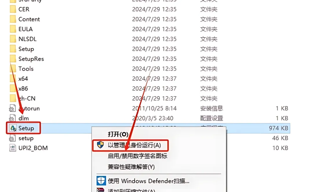The height and width of the screenshot is (192, 313).
Task: Click the dlm configuration file icon
Action: pos(12,118)
